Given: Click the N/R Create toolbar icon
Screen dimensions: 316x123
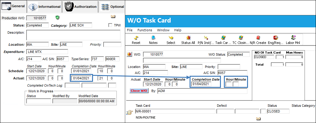Looking at the screenshot, I should pyautogui.click(x=258, y=40).
